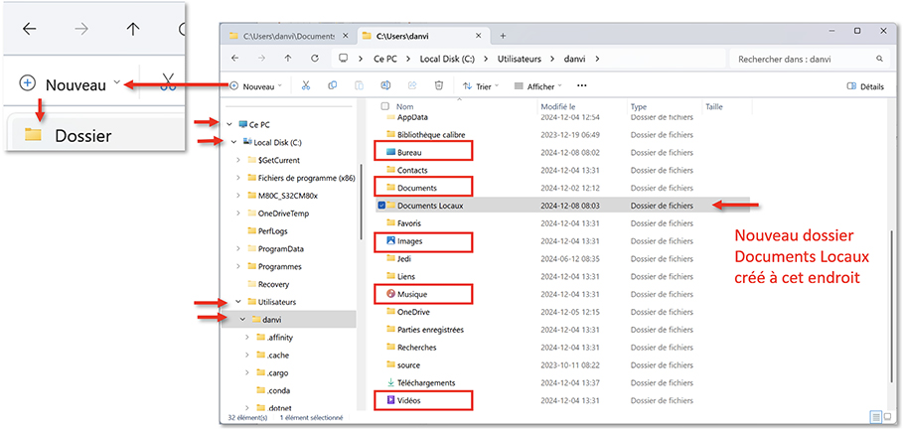This screenshot has width=903, height=431.
Task: Click the three-dots See more icon
Action: pyautogui.click(x=582, y=86)
